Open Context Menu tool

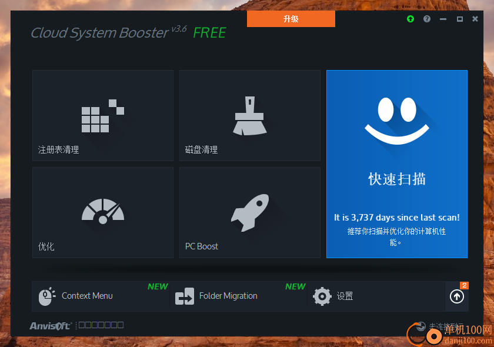[101, 296]
